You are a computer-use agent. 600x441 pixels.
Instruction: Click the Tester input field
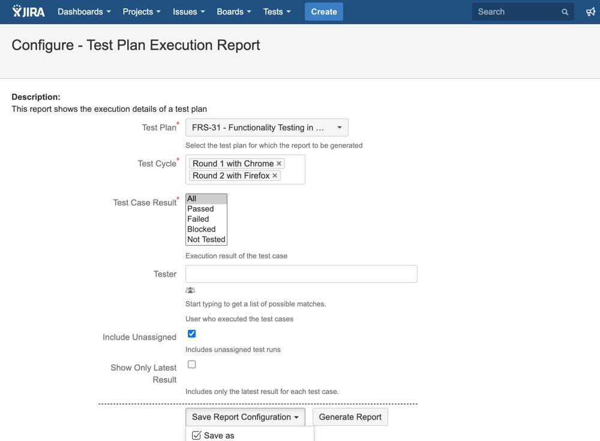pos(301,274)
